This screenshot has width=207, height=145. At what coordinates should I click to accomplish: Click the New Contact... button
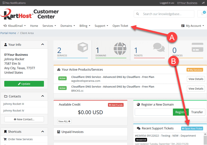click(24, 119)
